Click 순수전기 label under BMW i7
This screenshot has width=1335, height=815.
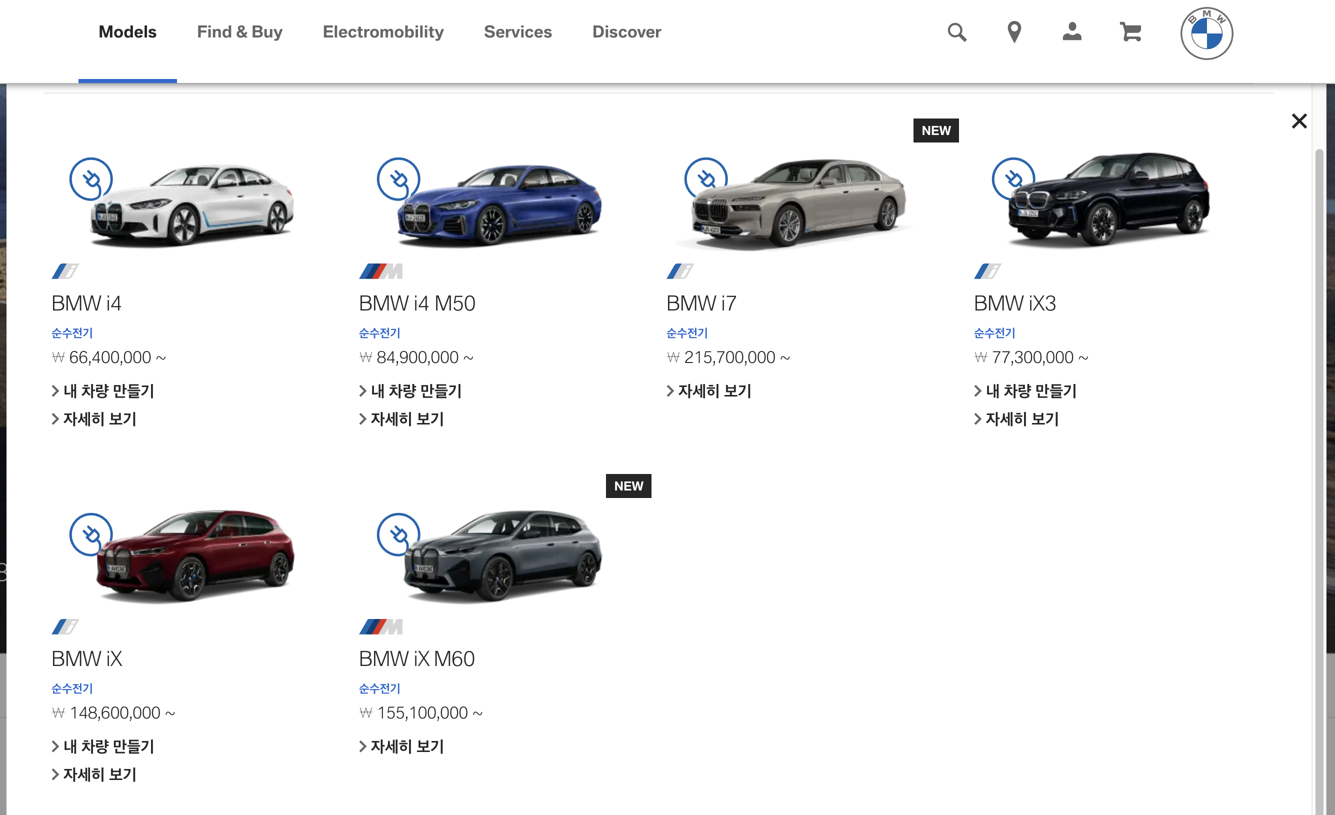point(687,332)
